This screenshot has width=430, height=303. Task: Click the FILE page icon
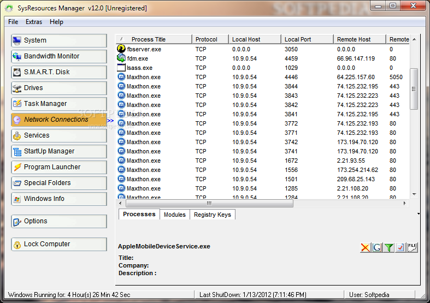click(413, 247)
